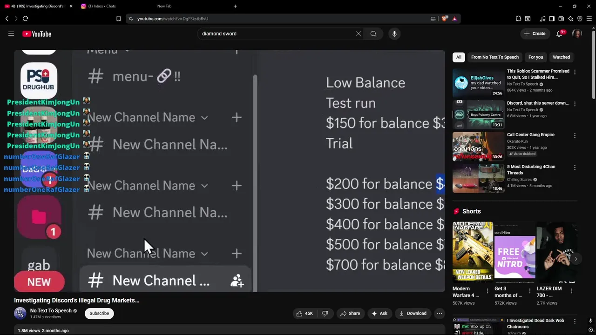Open YouTube guide hamburger menu

pyautogui.click(x=11, y=33)
